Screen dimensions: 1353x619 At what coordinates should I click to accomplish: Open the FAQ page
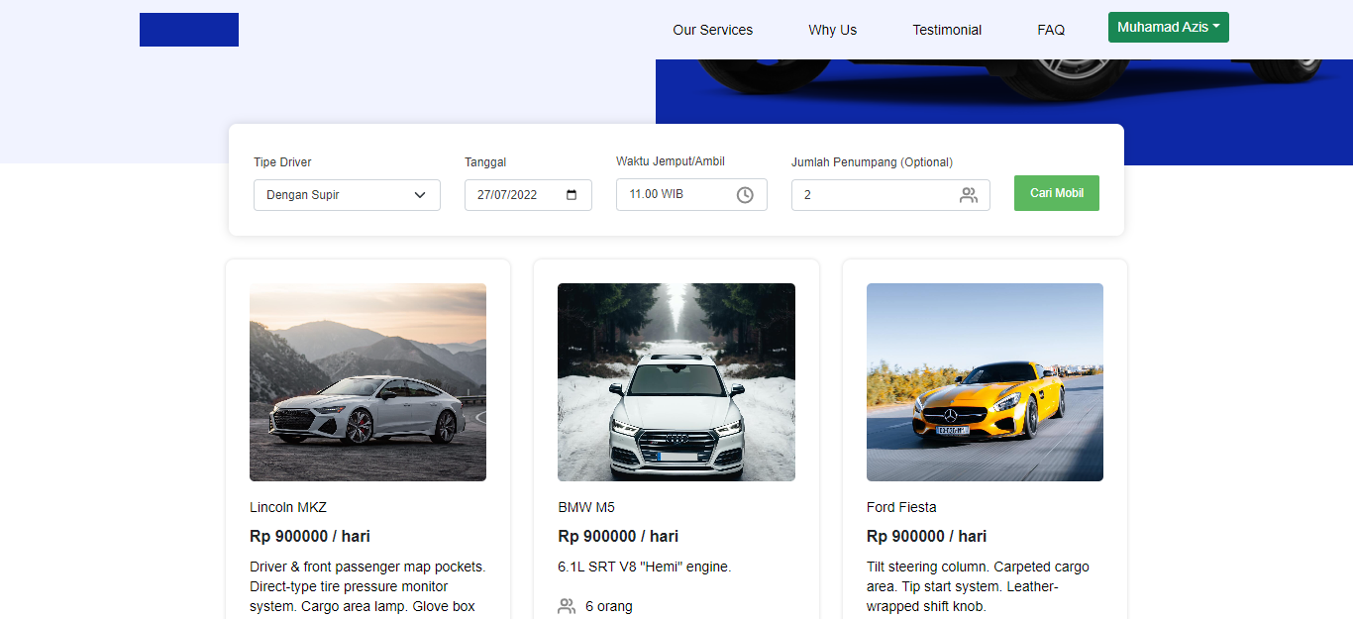click(1051, 30)
